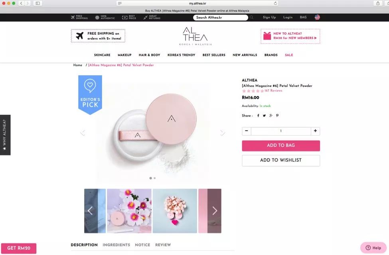This screenshot has height=255, width=389.
Task: Click Add to Wishlist button
Action: coord(281,160)
